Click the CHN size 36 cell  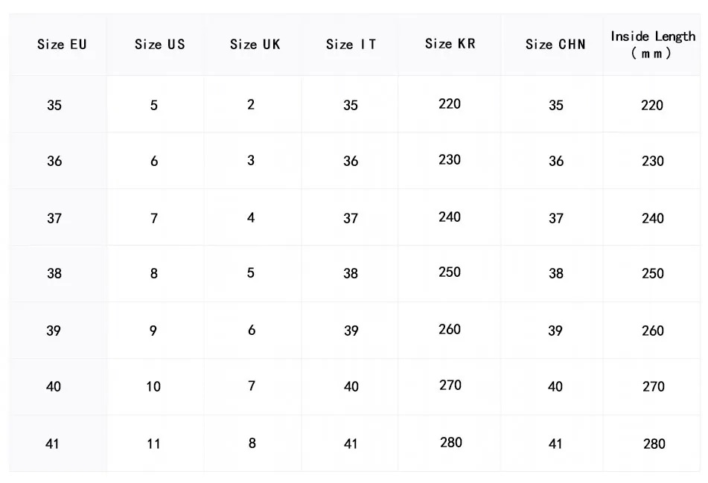tap(556, 161)
